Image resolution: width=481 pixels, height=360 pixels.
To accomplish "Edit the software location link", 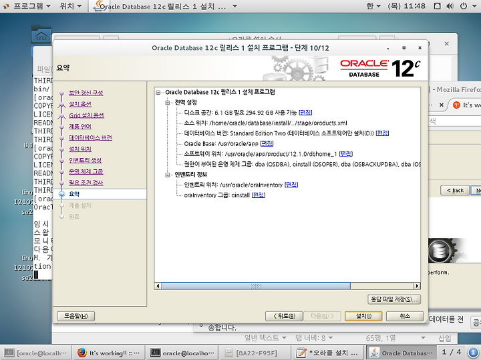I will (346, 154).
